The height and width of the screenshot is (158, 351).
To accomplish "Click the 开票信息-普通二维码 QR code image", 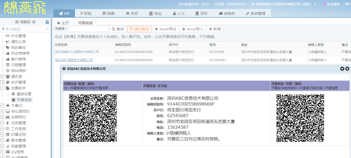I will [x=93, y=118].
